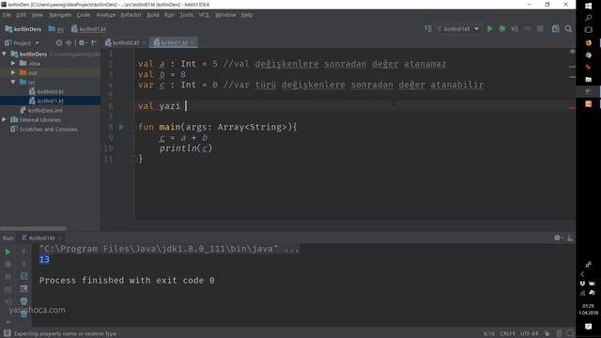Screen dimensions: 601x338
Task: Expand the .idea folder
Action: pyautogui.click(x=13, y=63)
